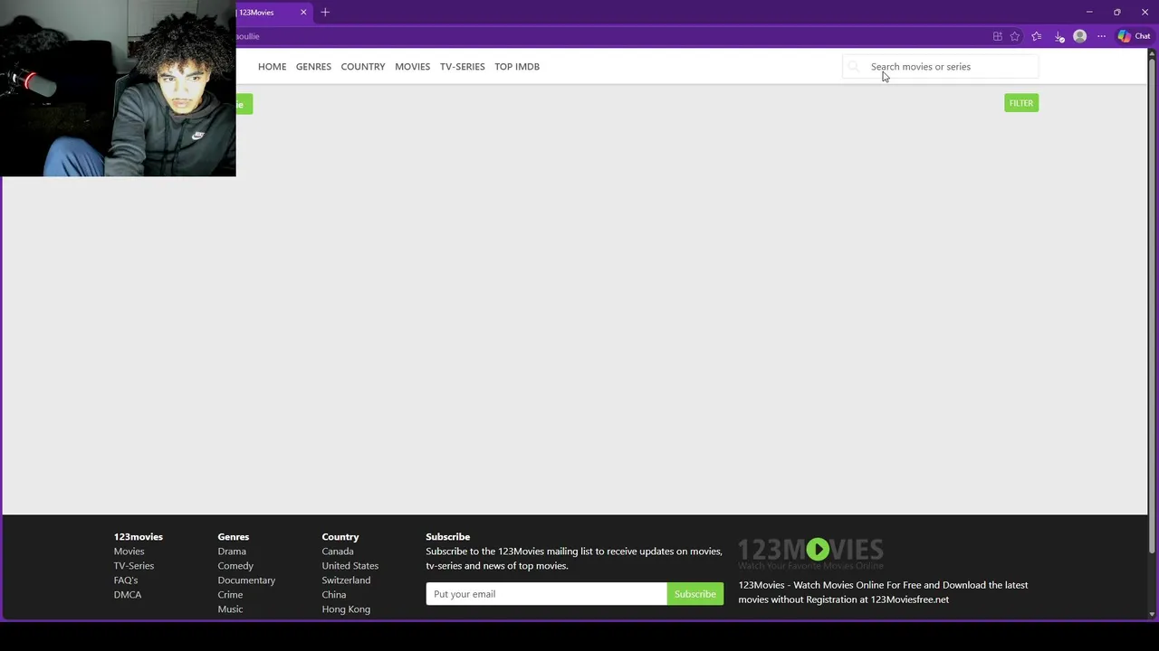1159x651 pixels.
Task: Open the browser profile avatar
Action: [1079, 36]
